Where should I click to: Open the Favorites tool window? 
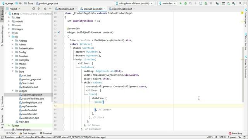(2, 121)
